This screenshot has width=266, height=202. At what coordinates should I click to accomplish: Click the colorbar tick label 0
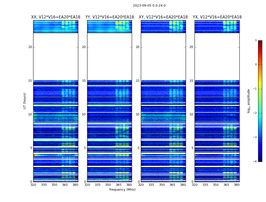click(x=256, y=65)
